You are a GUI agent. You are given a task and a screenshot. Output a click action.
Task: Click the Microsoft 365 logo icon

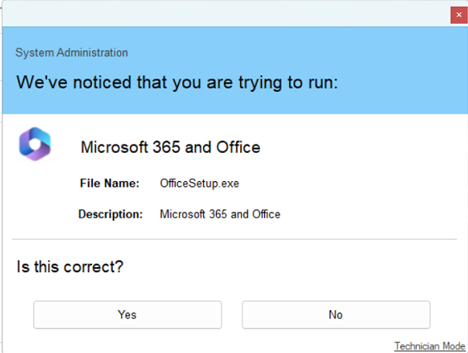pos(35,144)
